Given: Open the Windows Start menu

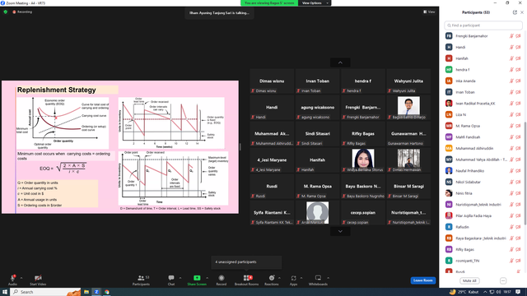Looking at the screenshot, I should pyautogui.click(x=5, y=292).
